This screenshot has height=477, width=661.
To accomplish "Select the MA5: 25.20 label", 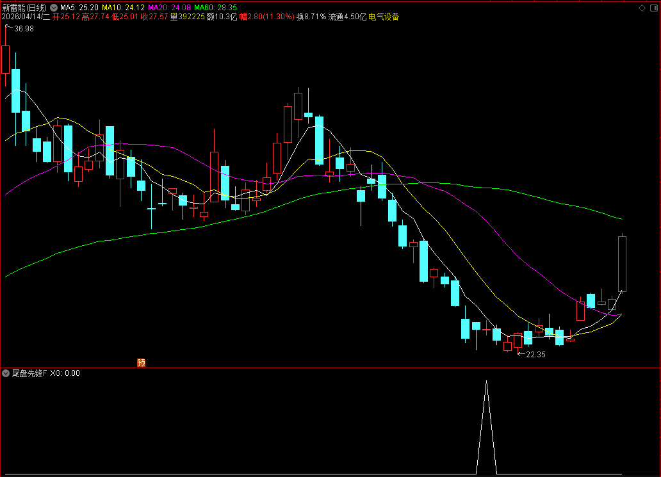I will [79, 8].
